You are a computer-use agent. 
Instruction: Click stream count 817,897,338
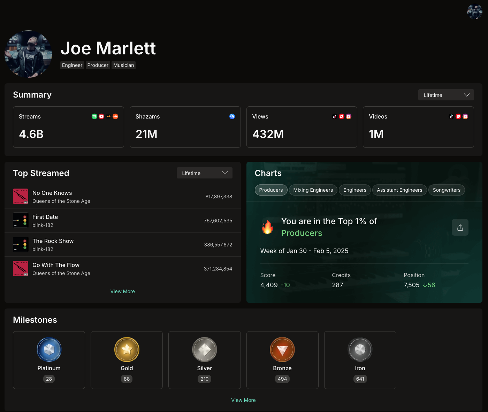pyautogui.click(x=219, y=197)
